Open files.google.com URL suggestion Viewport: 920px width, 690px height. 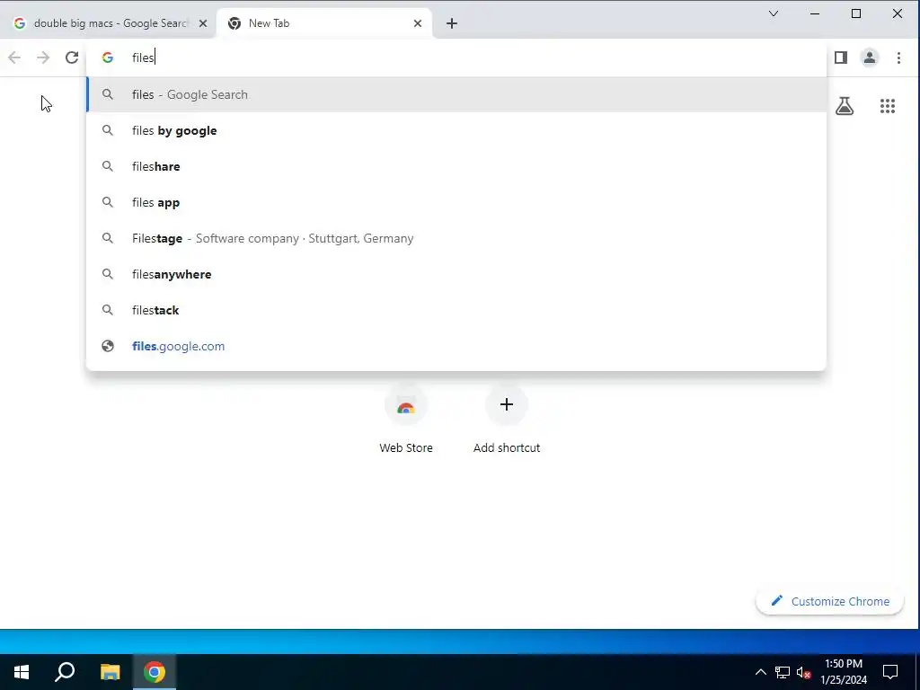click(456, 346)
